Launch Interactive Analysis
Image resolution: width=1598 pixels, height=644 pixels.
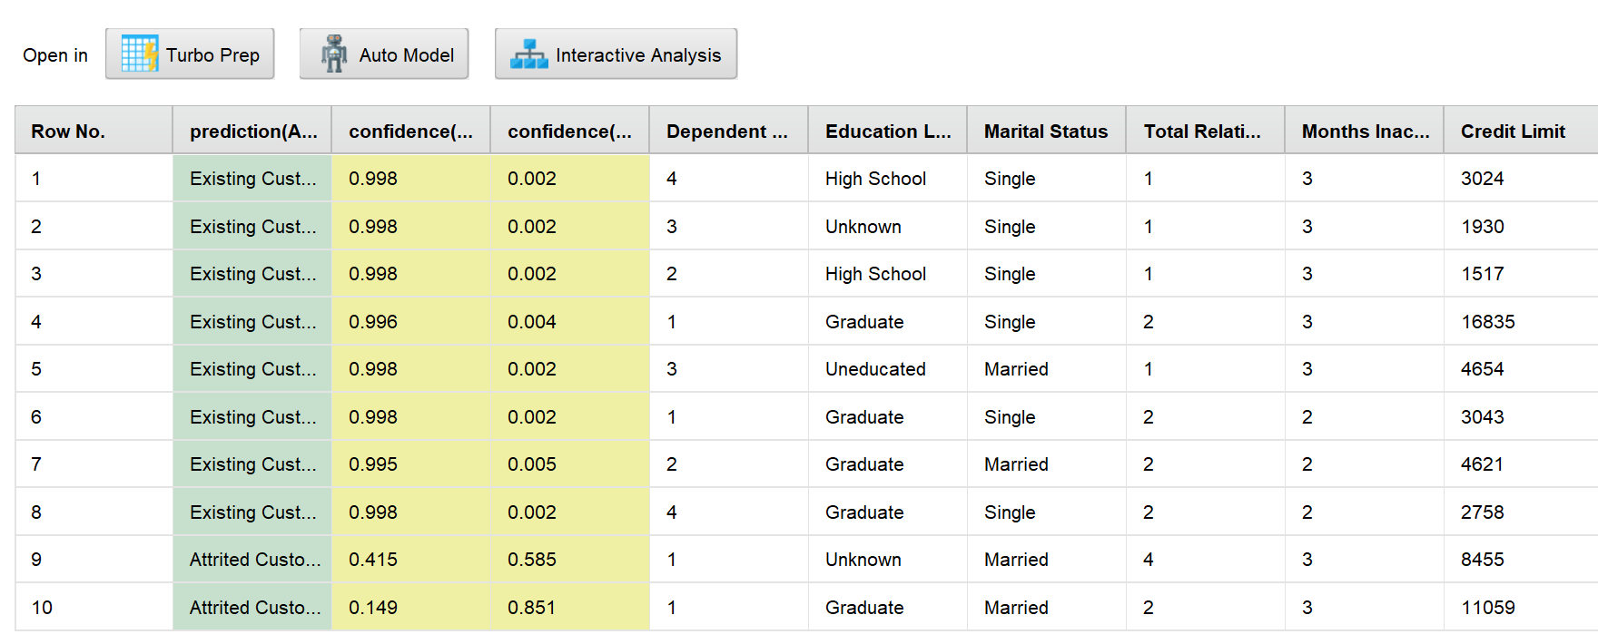coord(616,54)
